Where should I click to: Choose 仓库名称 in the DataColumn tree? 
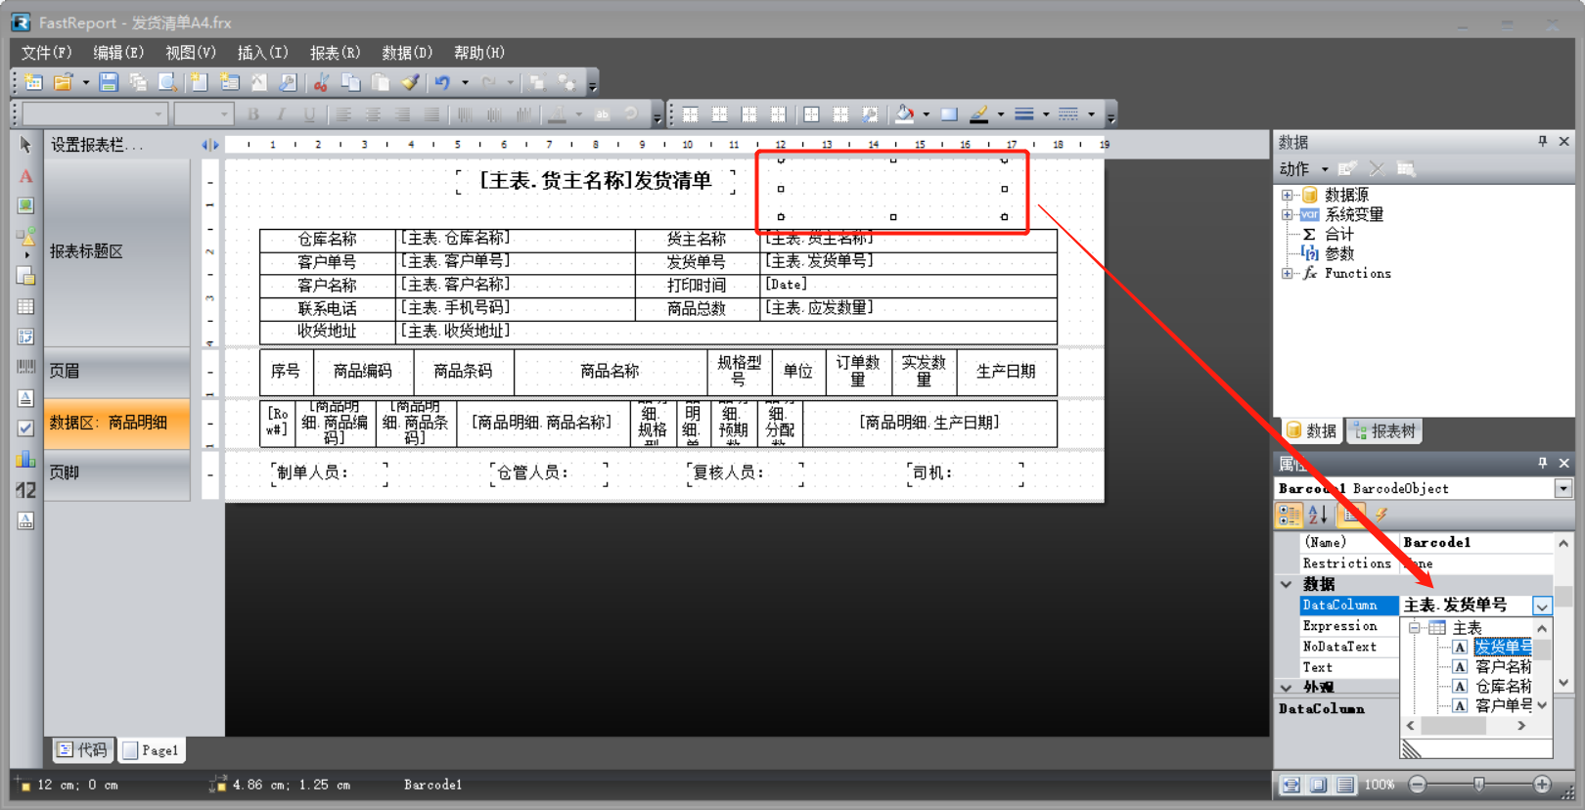pyautogui.click(x=1503, y=686)
